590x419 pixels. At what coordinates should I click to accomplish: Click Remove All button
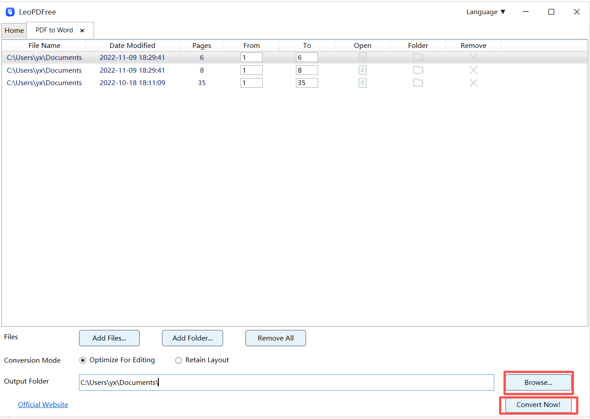275,338
